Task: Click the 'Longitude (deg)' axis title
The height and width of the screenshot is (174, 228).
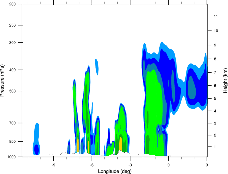Action: coord(115,171)
